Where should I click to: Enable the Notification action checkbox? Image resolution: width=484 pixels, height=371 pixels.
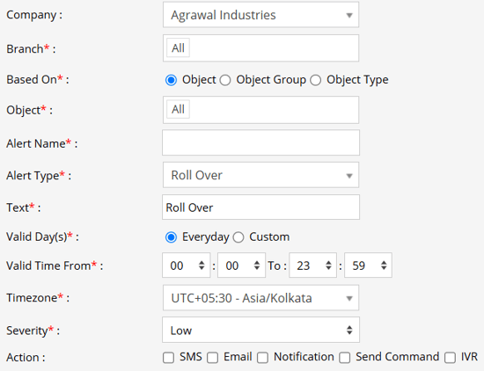coord(263,358)
